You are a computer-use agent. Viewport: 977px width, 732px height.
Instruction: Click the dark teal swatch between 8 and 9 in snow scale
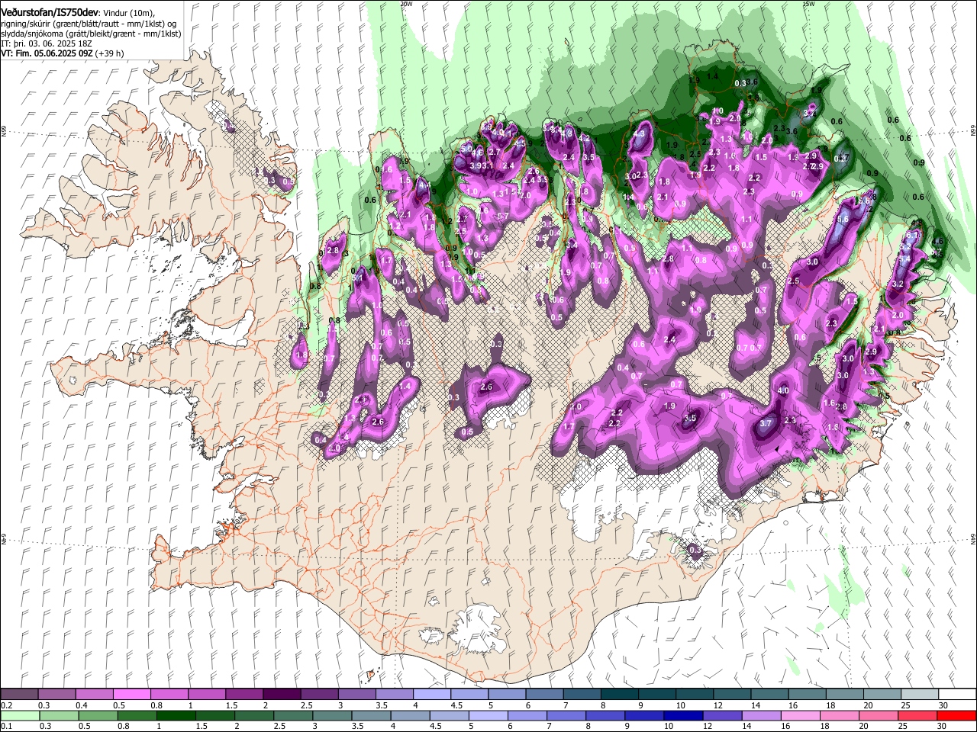point(618,695)
